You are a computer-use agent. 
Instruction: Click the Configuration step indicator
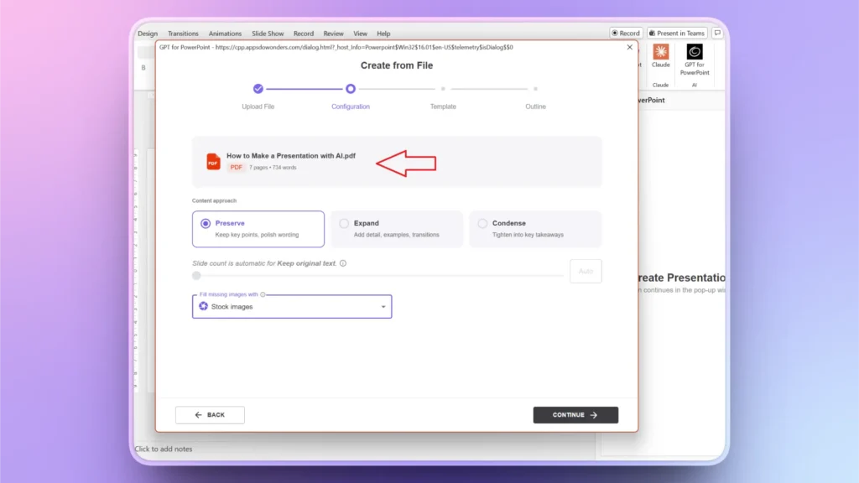[351, 89]
